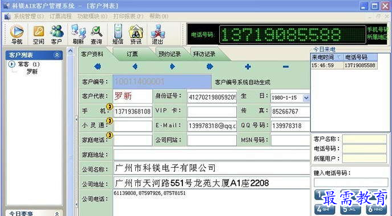Click the 客户编号 number field

point(162,82)
